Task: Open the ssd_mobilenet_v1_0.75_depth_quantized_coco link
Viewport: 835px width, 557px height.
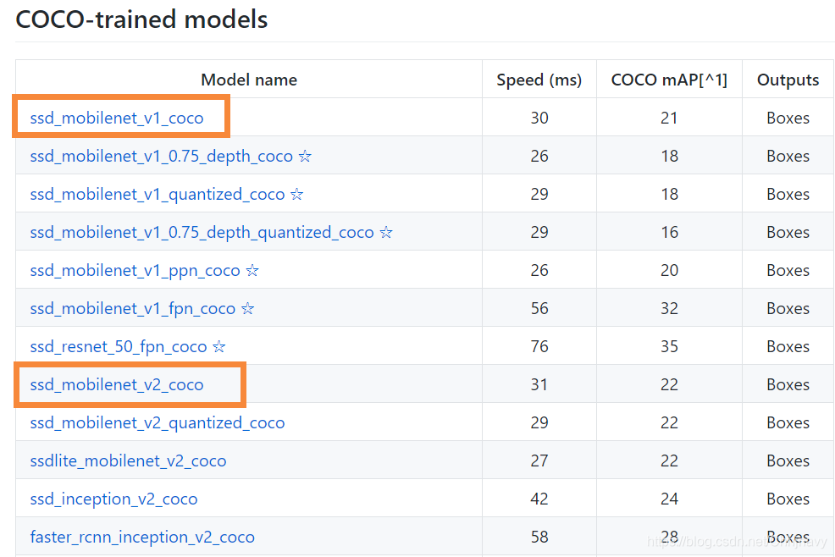Action: 202,232
